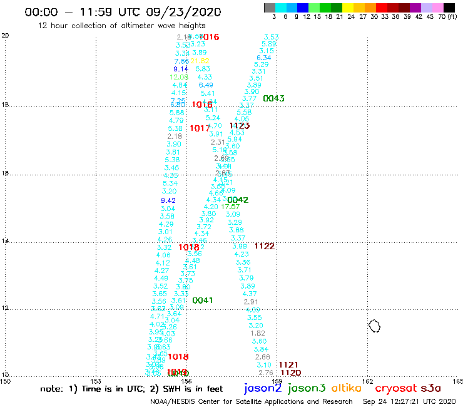Click the small island outline on map
This screenshot has height=407, width=463.
pyautogui.click(x=374, y=326)
